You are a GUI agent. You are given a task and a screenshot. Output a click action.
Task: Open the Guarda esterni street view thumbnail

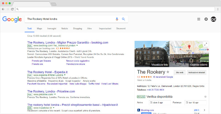pyautogui.click(x=189, y=61)
